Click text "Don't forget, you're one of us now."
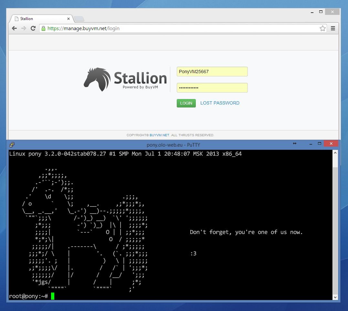 click(x=246, y=232)
